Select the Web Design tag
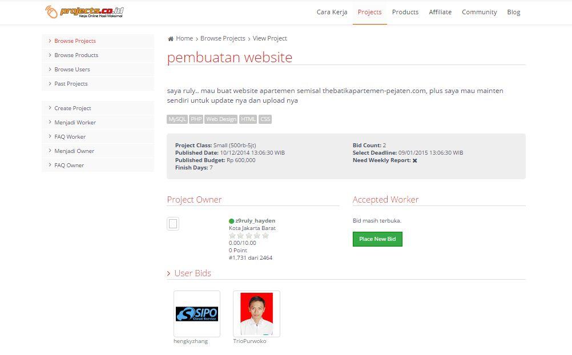The height and width of the screenshot is (355, 572). [x=221, y=119]
